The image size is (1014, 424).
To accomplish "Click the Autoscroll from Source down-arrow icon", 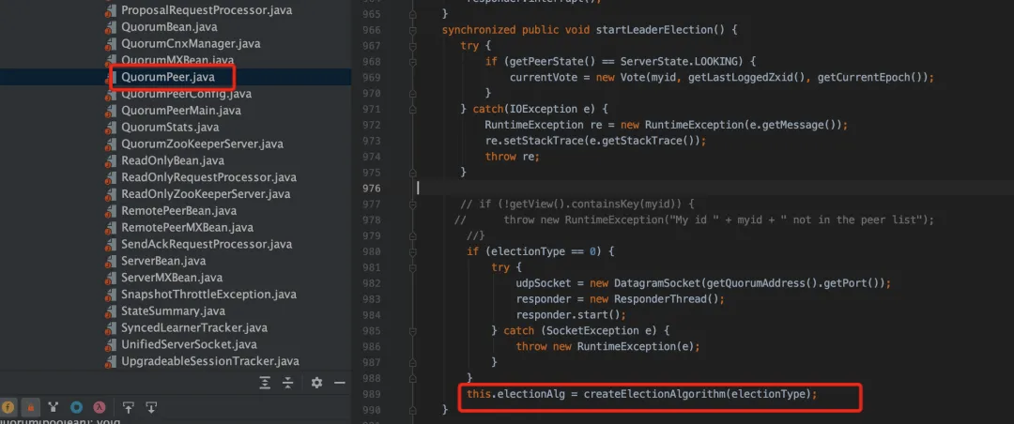I will 150,407.
